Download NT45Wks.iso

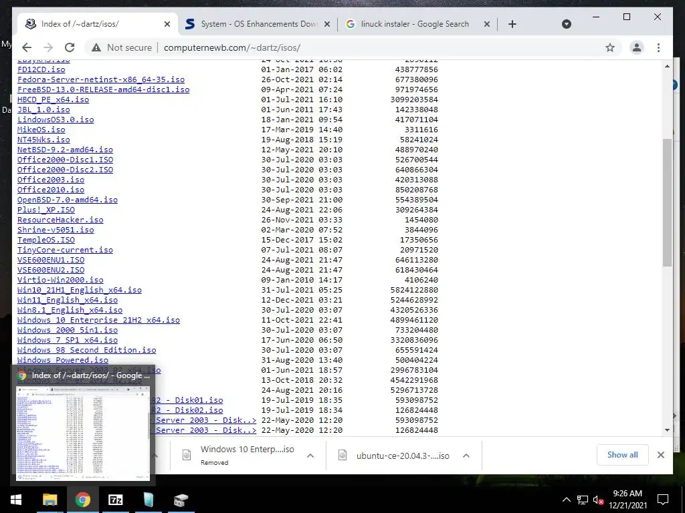coord(43,140)
